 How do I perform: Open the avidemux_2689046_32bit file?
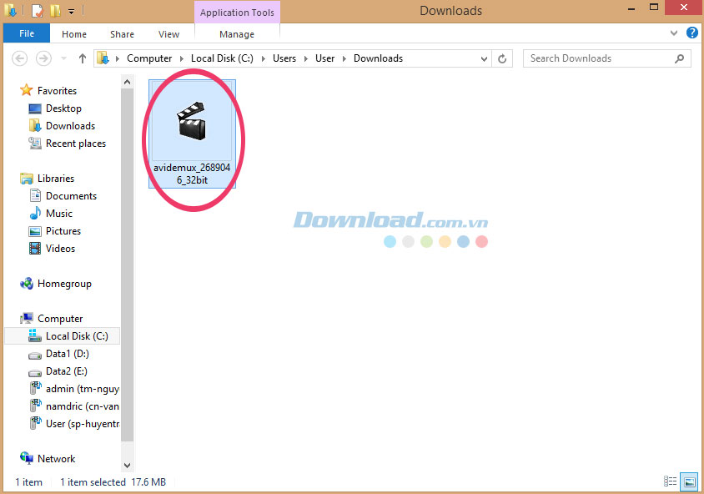[192, 134]
